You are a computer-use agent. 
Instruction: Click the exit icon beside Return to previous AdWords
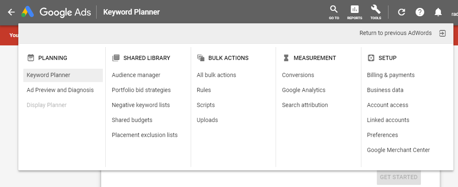tap(443, 33)
